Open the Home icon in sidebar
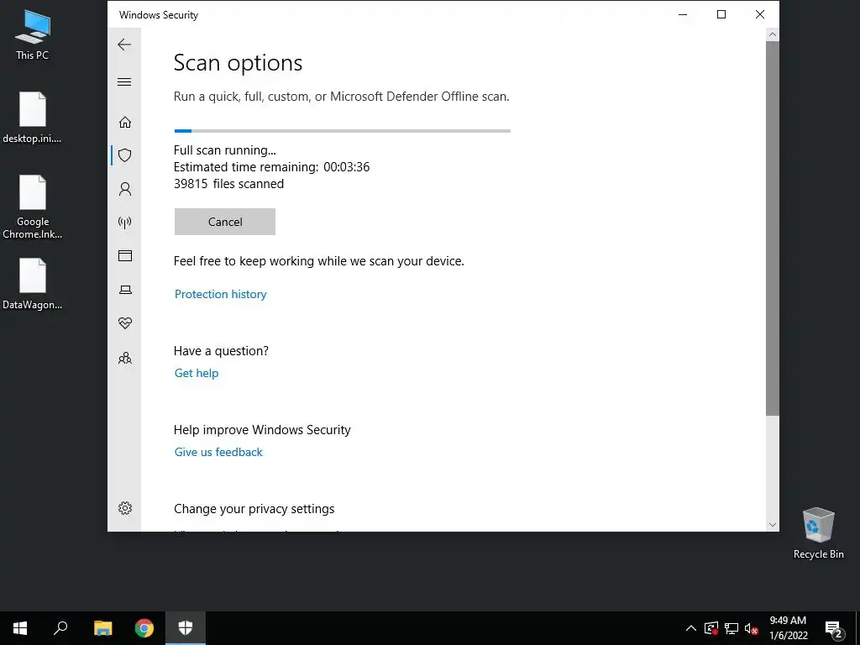This screenshot has width=860, height=645. [x=125, y=122]
